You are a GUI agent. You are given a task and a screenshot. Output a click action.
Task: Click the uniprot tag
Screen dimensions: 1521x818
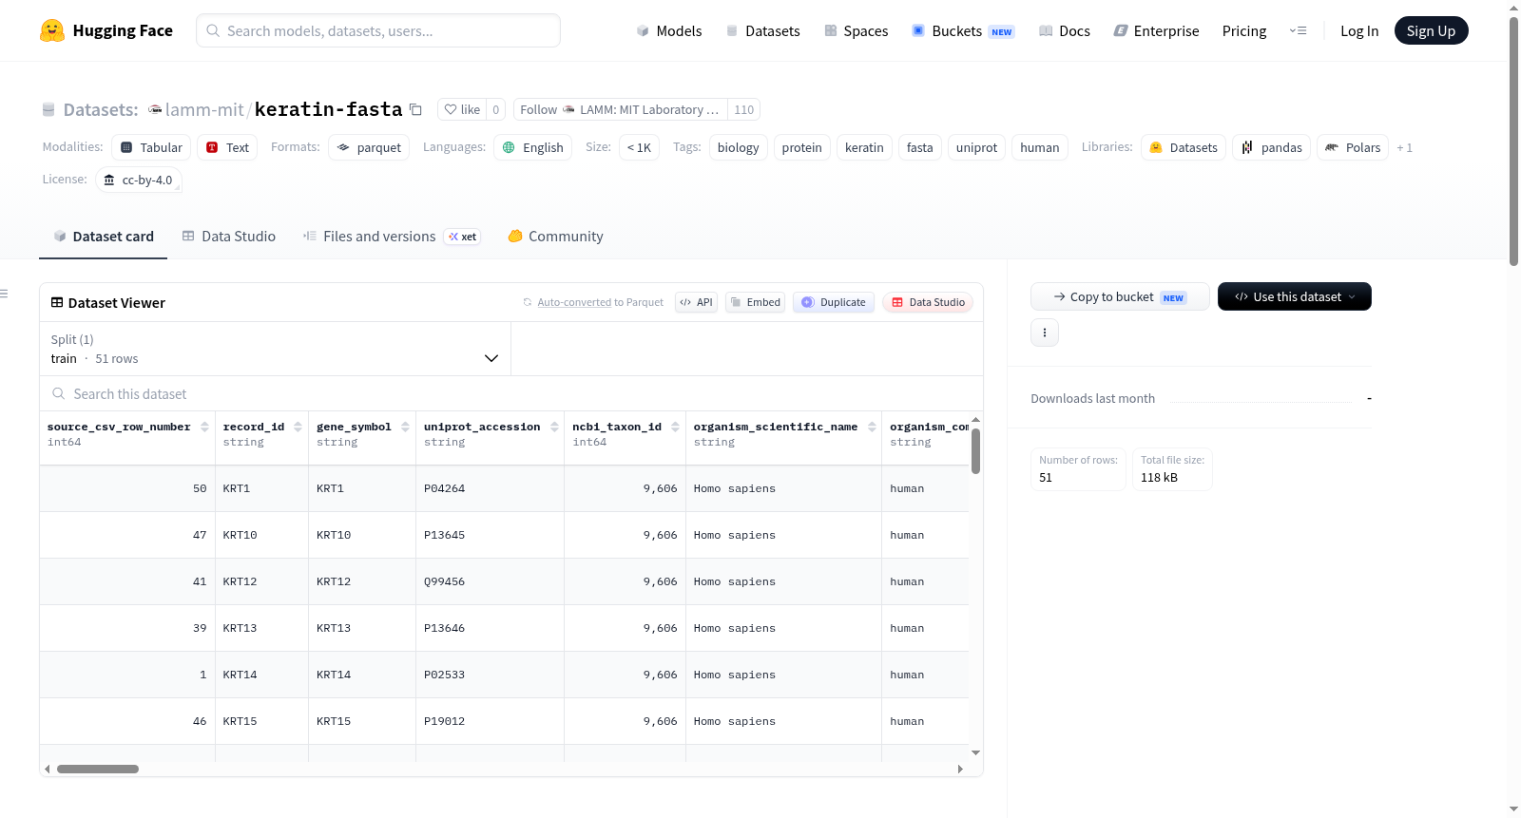pos(976,147)
